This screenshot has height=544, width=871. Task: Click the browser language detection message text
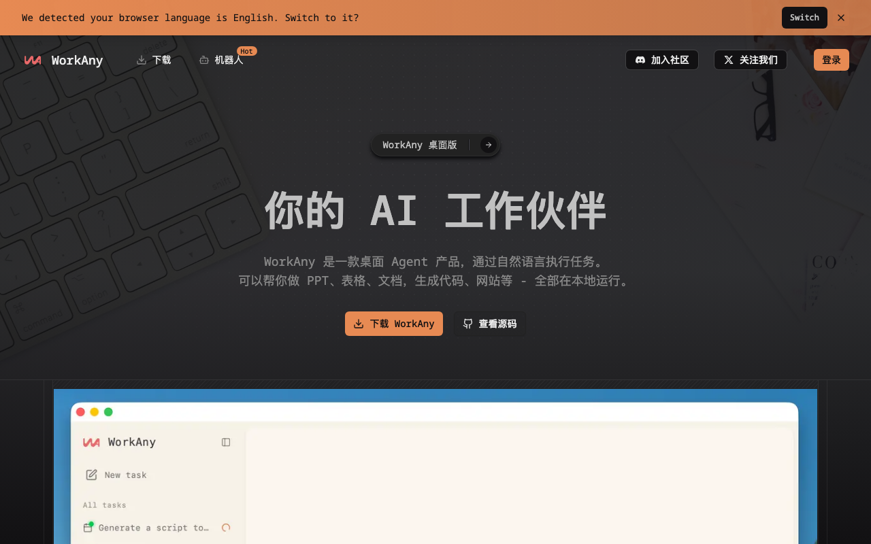click(191, 18)
